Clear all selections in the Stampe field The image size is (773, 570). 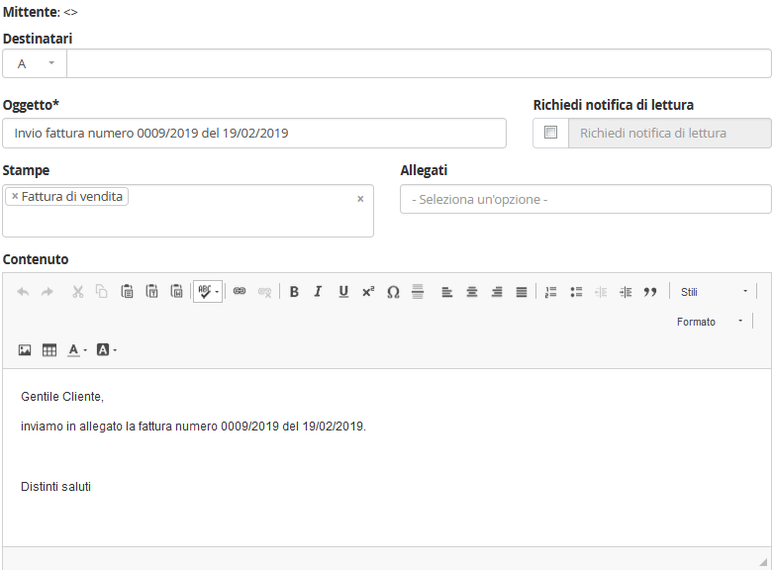pyautogui.click(x=360, y=199)
